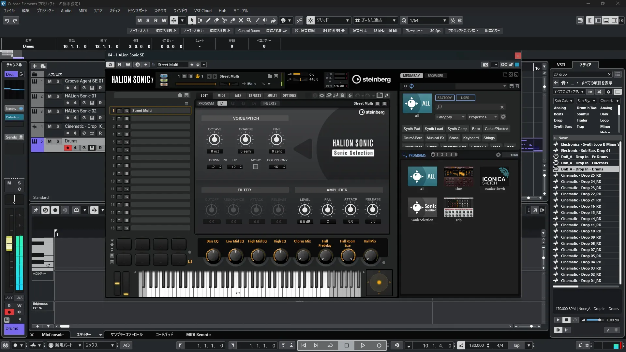Mute the Groove Agent SE 01 track
Screen dimensions: 626x352
coord(50,81)
